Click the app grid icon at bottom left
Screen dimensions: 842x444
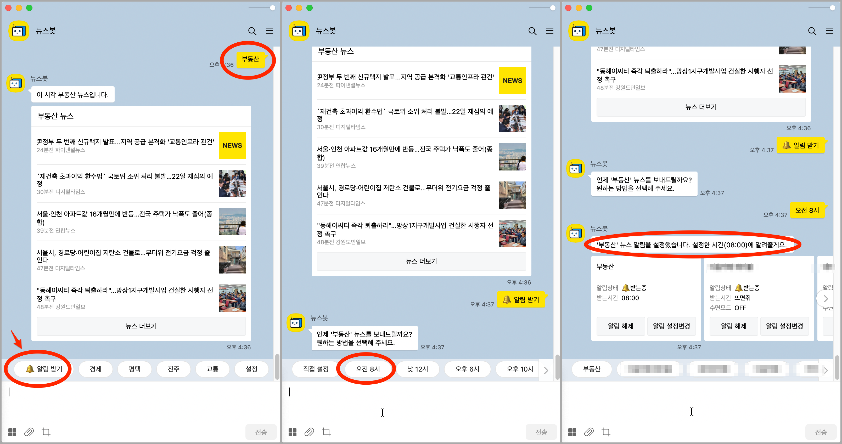[x=12, y=432]
